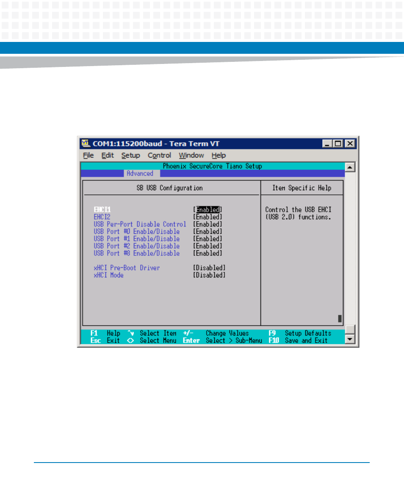Screen dimensions: 404x485
Task: Select xHCI Pre-Boot Driver label
Action: click(x=127, y=268)
